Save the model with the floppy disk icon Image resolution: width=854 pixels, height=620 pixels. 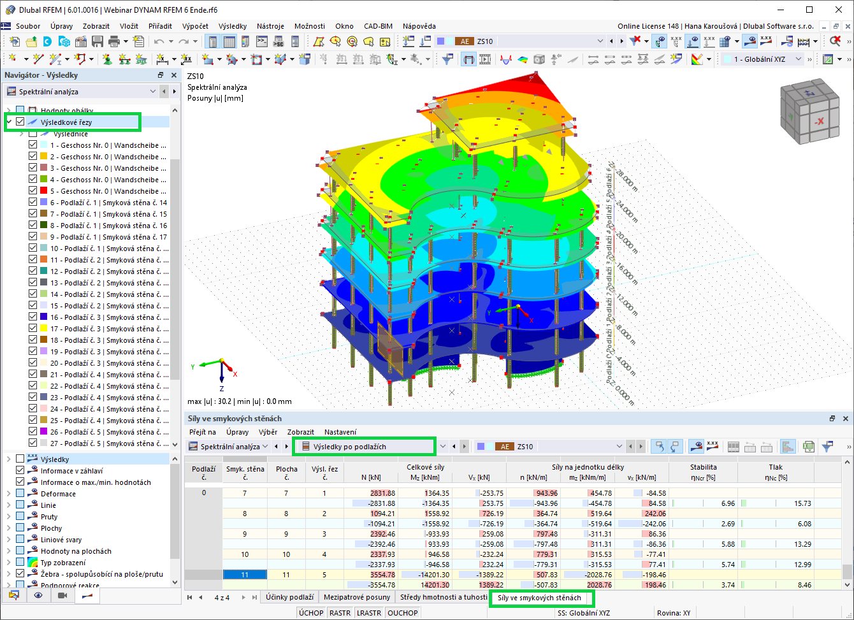tap(98, 41)
